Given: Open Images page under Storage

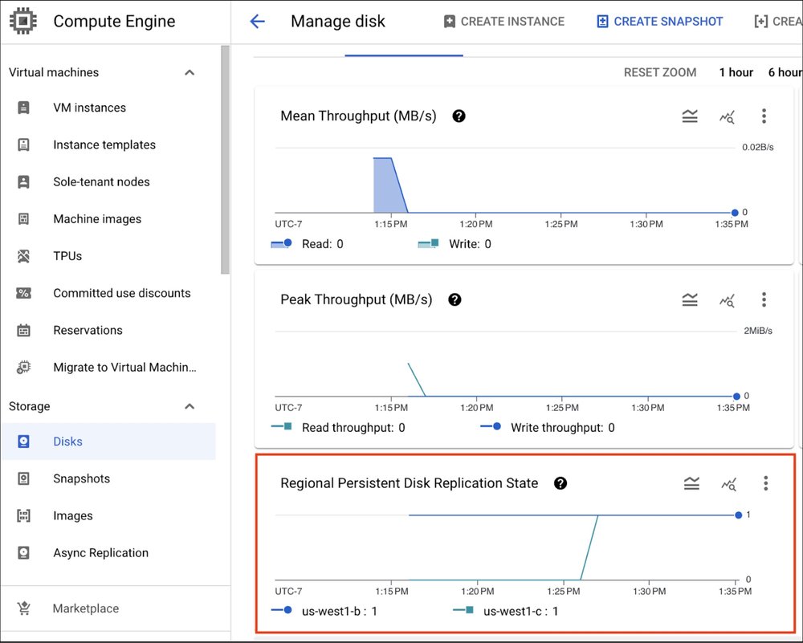Looking at the screenshot, I should point(73,515).
